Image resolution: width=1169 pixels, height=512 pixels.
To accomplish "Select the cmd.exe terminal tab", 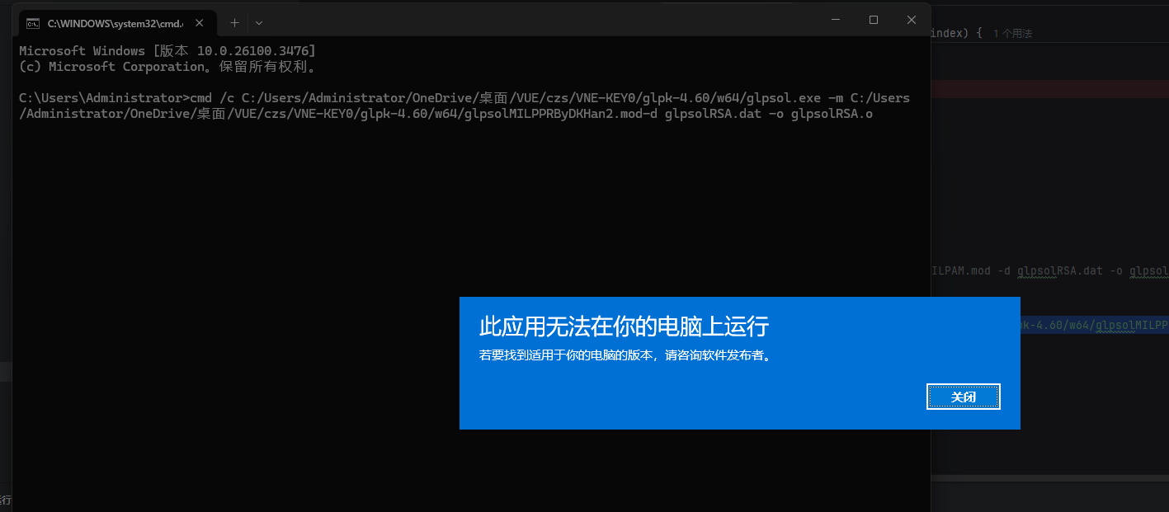I will (117, 22).
